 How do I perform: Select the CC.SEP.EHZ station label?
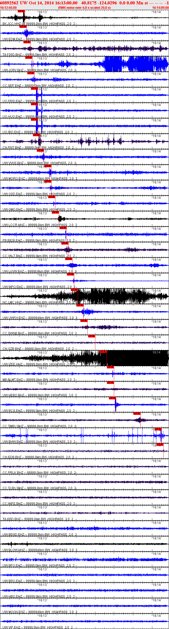coord(12,86)
